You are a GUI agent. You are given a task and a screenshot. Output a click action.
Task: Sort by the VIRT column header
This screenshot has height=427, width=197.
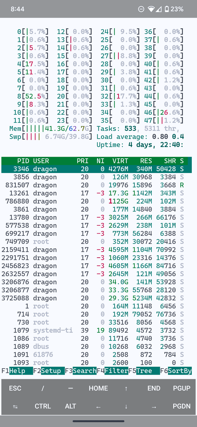pos(120,161)
